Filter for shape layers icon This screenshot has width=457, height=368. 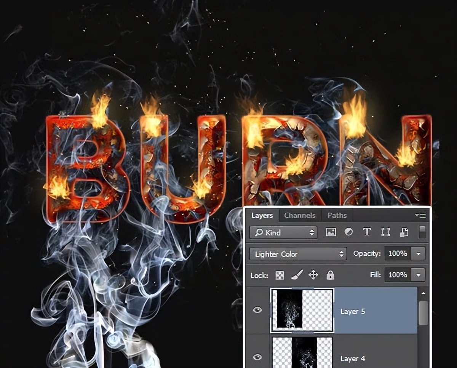click(385, 232)
